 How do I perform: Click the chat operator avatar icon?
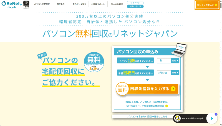tap(177, 118)
